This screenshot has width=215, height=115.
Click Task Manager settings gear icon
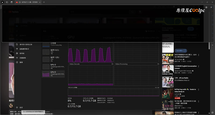[x=17, y=108]
